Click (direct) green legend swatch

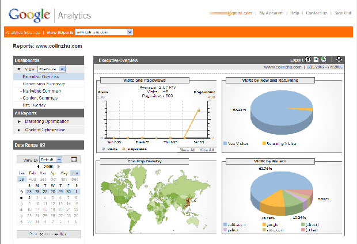(x=303, y=224)
